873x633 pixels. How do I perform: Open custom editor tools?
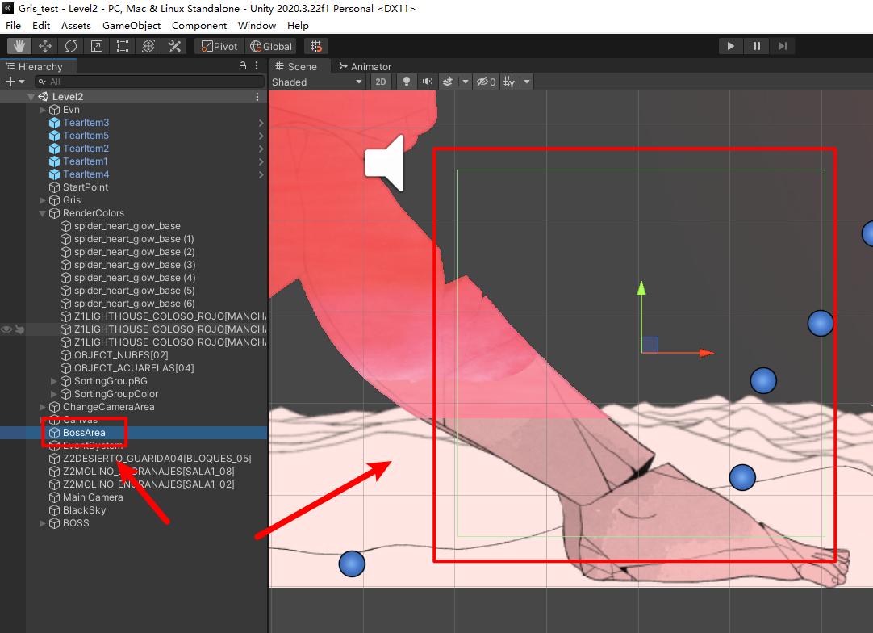click(x=174, y=46)
